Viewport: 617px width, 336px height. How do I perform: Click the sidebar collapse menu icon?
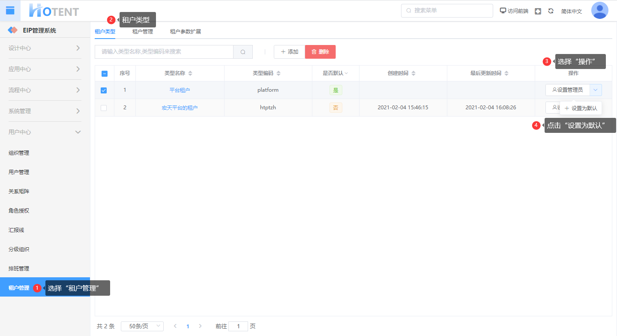[x=10, y=11]
